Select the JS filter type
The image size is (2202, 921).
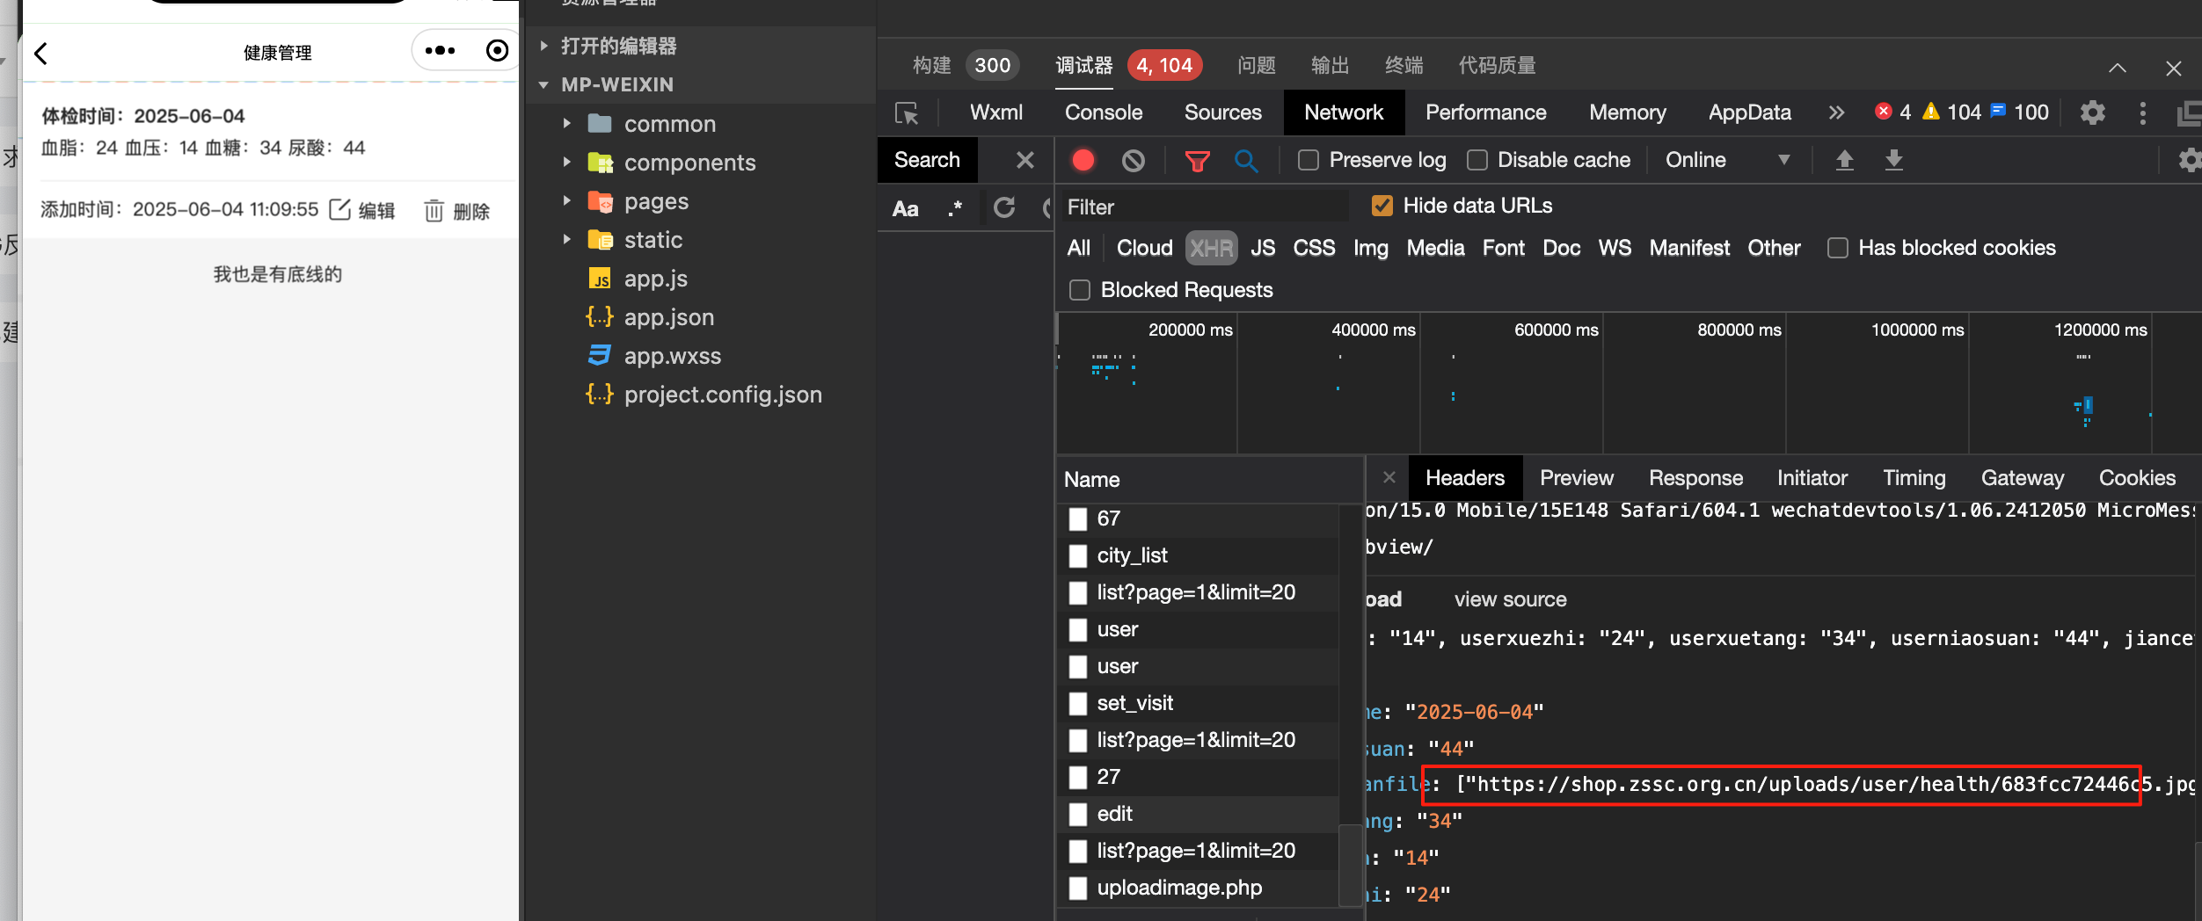(x=1263, y=248)
